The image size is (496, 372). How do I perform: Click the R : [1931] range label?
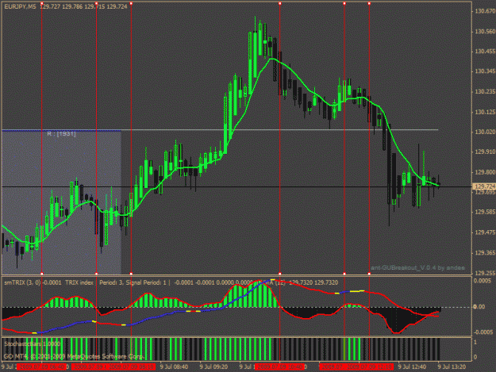(x=61, y=134)
